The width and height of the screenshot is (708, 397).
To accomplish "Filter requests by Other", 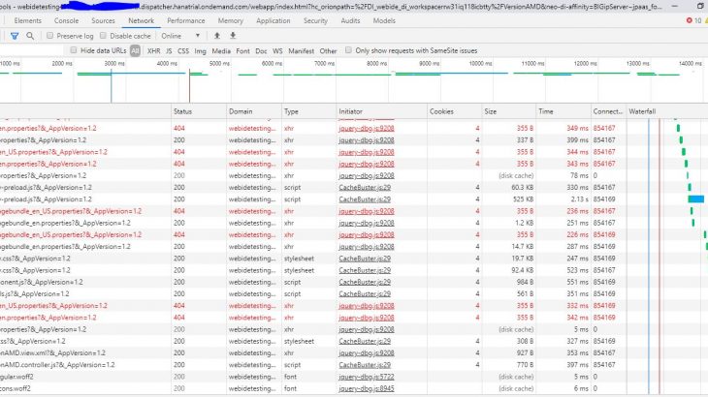I will coord(328,51).
